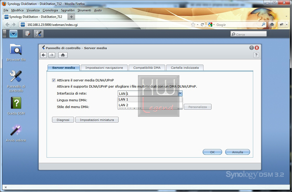Click the Stile del menu DMA label

(x=73, y=107)
